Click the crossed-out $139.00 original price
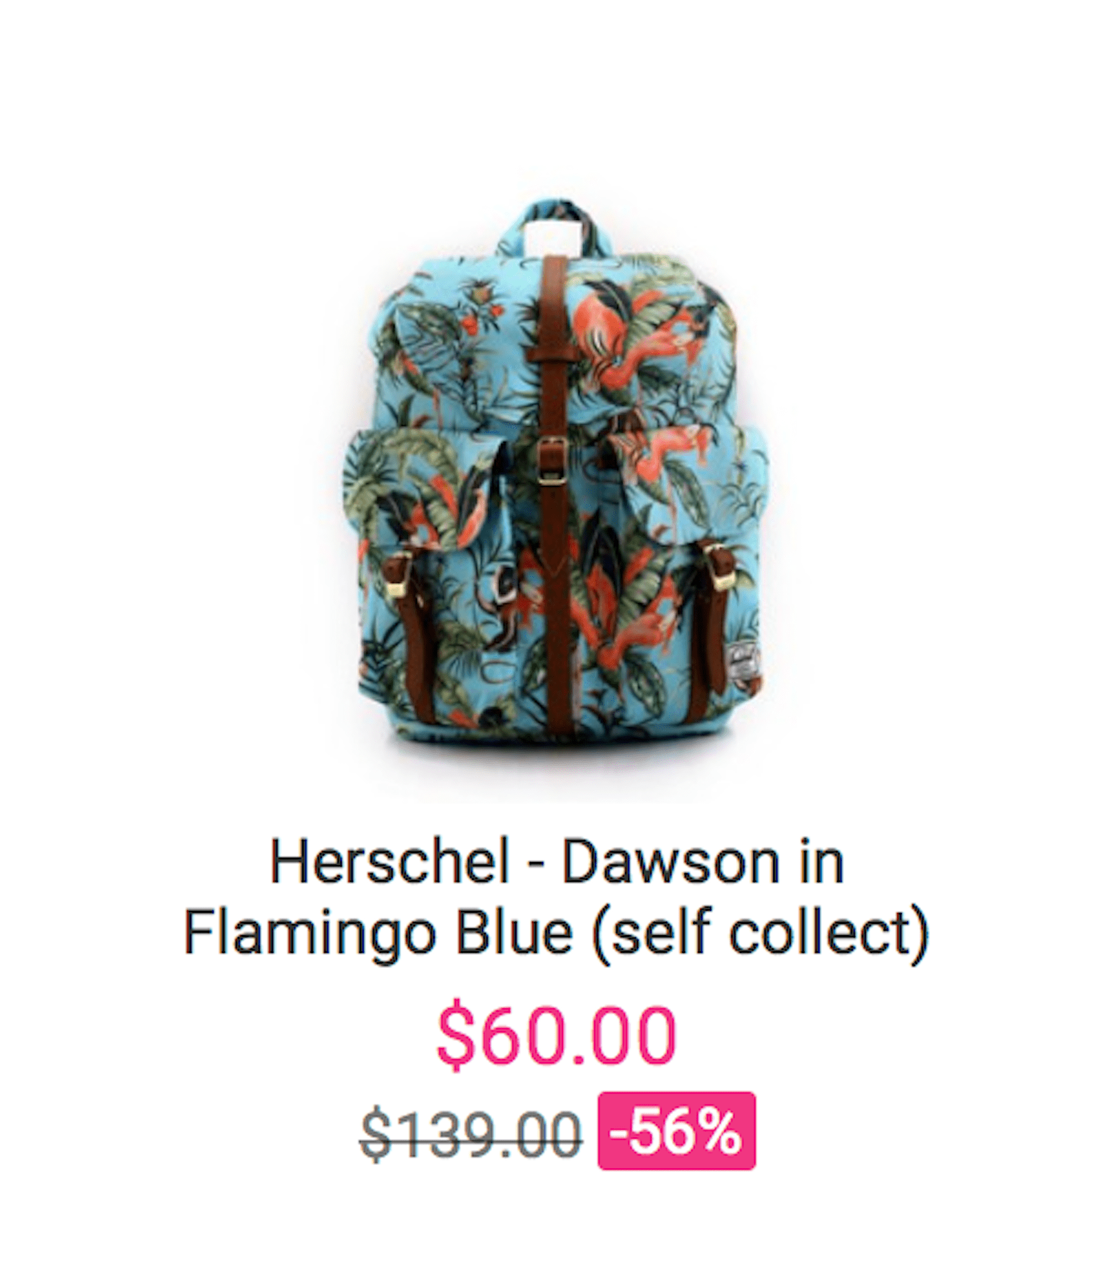Image resolution: width=1115 pixels, height=1266 pixels. click(x=471, y=1134)
